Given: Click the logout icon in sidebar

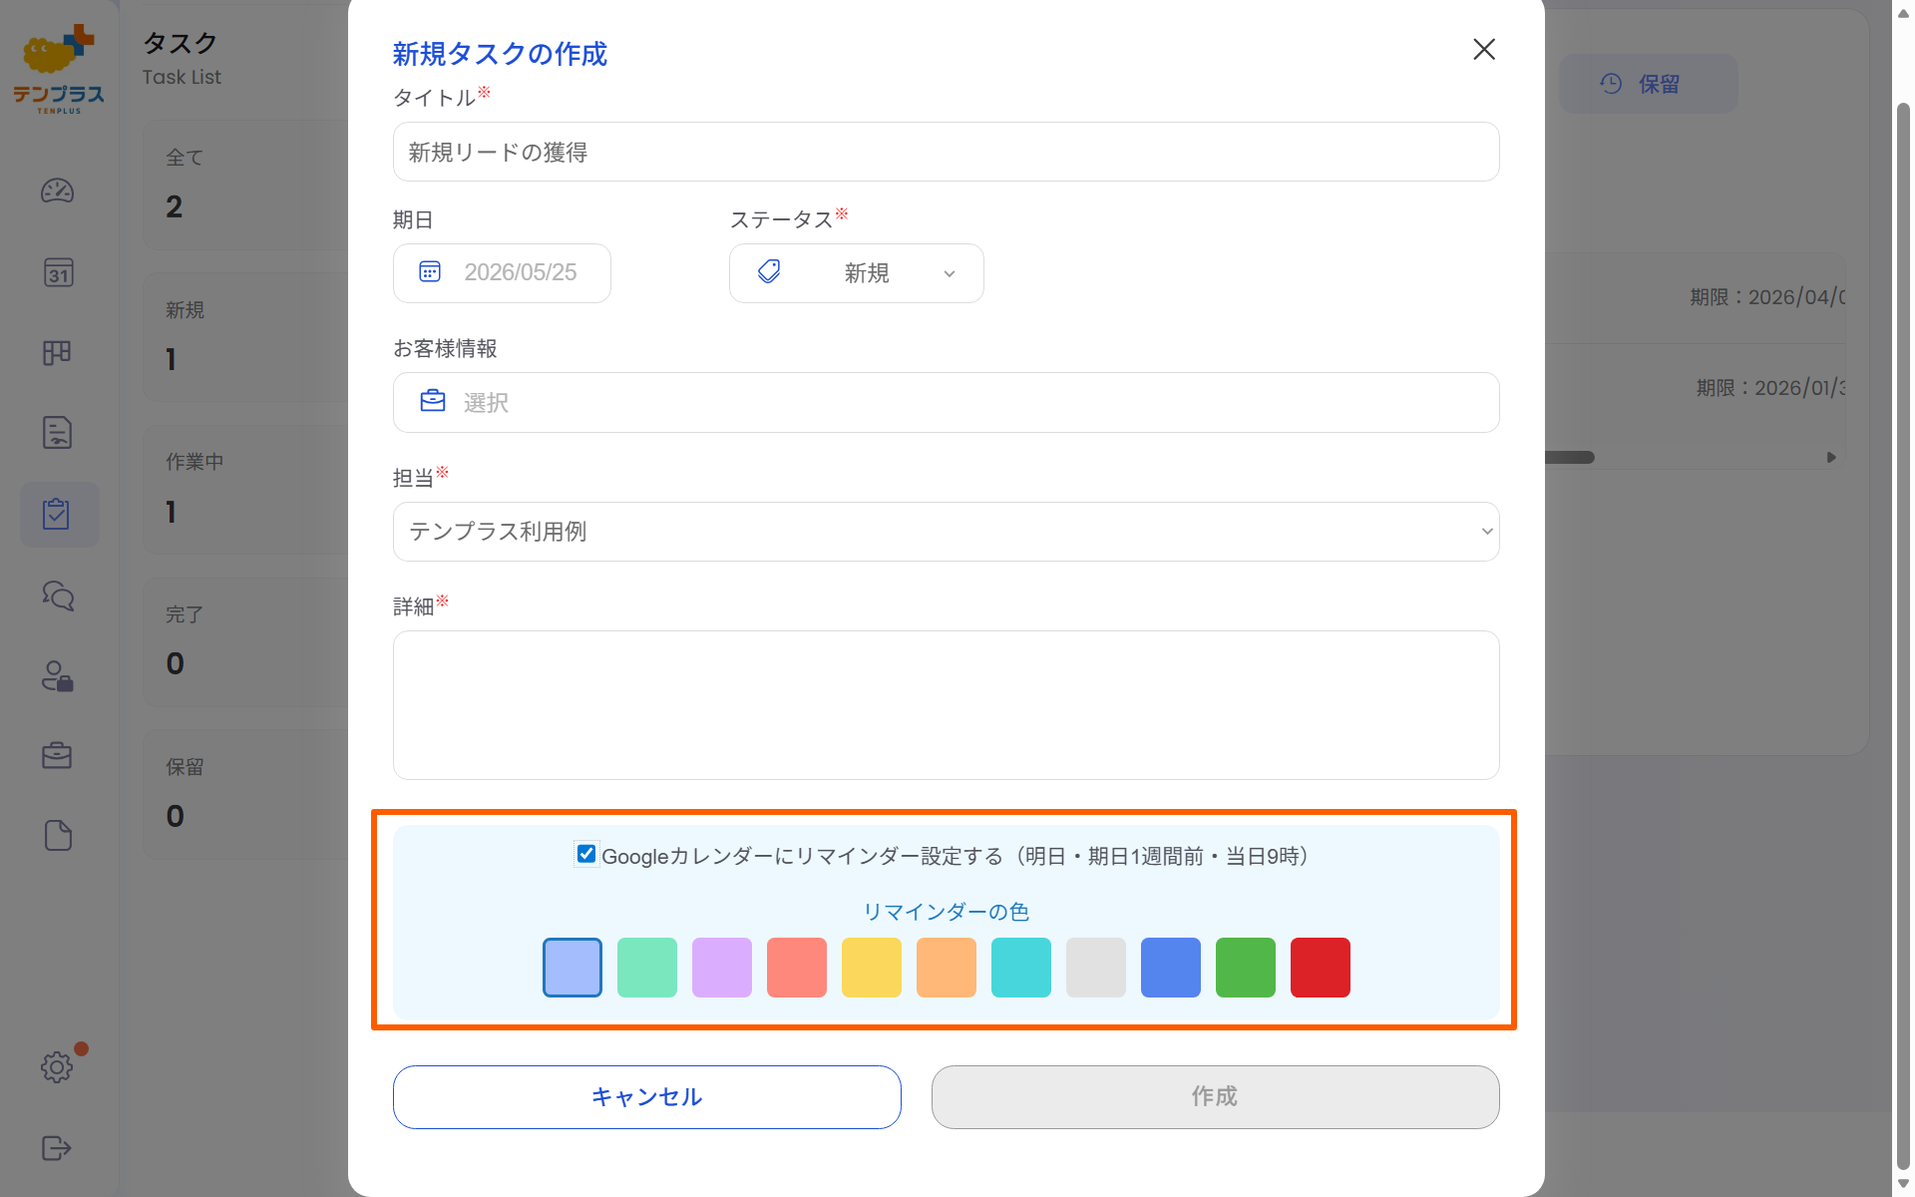Looking at the screenshot, I should coord(57,1148).
